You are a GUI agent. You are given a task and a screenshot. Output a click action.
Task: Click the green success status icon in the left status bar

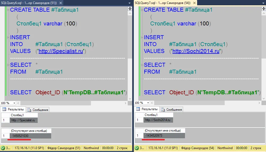(x=3, y=148)
